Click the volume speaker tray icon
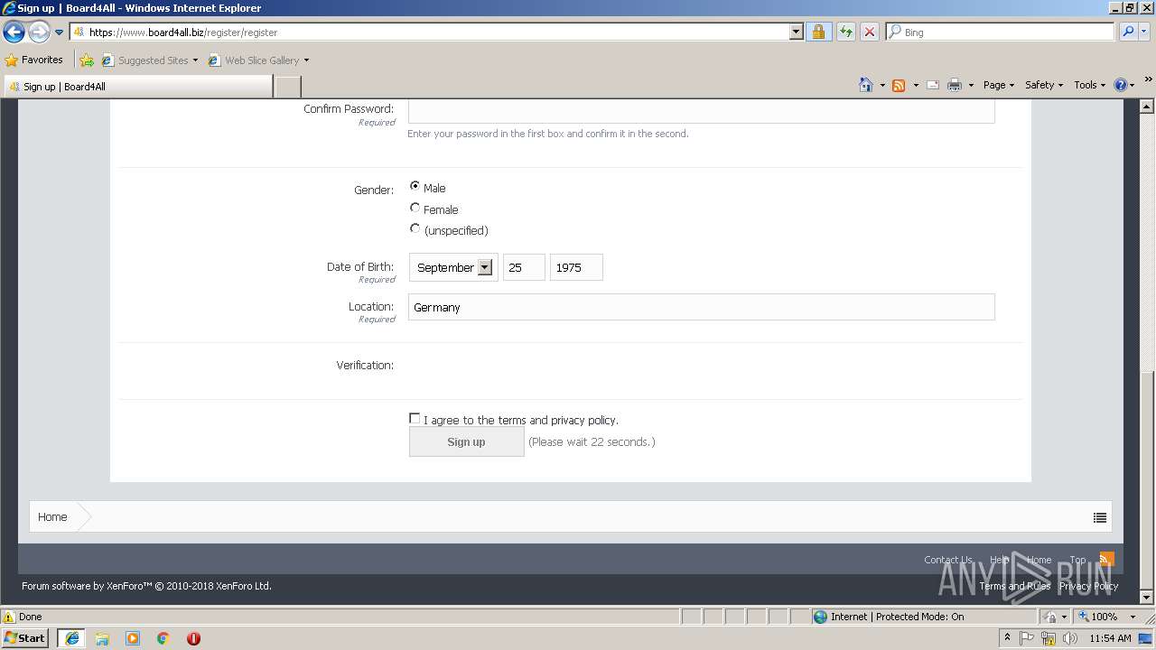Screen dimensions: 1156x650 [x=1070, y=638]
